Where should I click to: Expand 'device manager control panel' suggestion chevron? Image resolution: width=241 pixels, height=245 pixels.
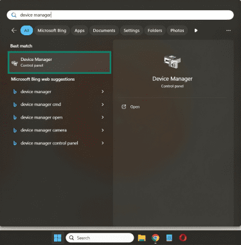[103, 143]
